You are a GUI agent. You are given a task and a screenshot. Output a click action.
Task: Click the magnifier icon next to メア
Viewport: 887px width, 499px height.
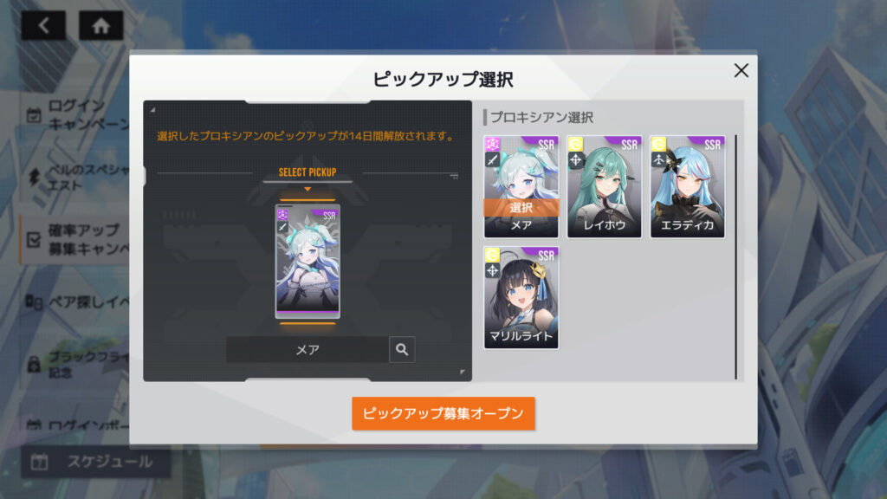402,350
